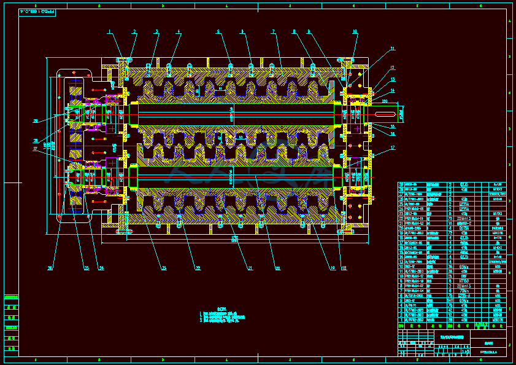This screenshot has height=365, width=516.
Task: Click quantity 140 in parts list row 5
Action: tap(450, 300)
